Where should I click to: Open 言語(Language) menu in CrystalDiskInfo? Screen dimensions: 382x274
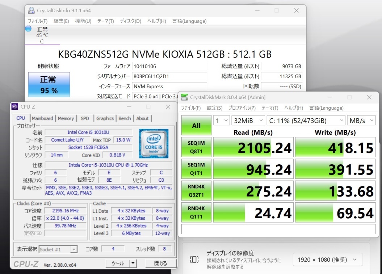click(x=189, y=21)
